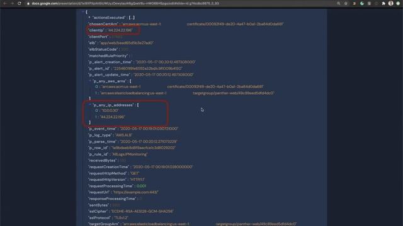Click the "receivedBytes" key

(102, 161)
